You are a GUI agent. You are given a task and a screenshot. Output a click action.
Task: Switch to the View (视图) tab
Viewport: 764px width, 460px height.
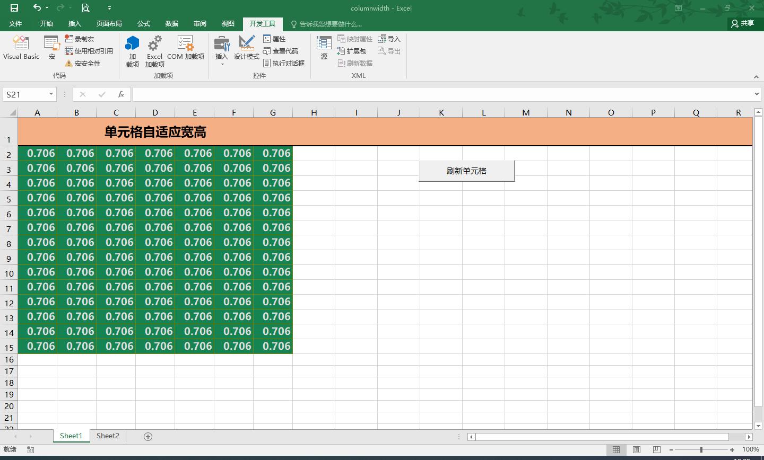click(x=228, y=24)
